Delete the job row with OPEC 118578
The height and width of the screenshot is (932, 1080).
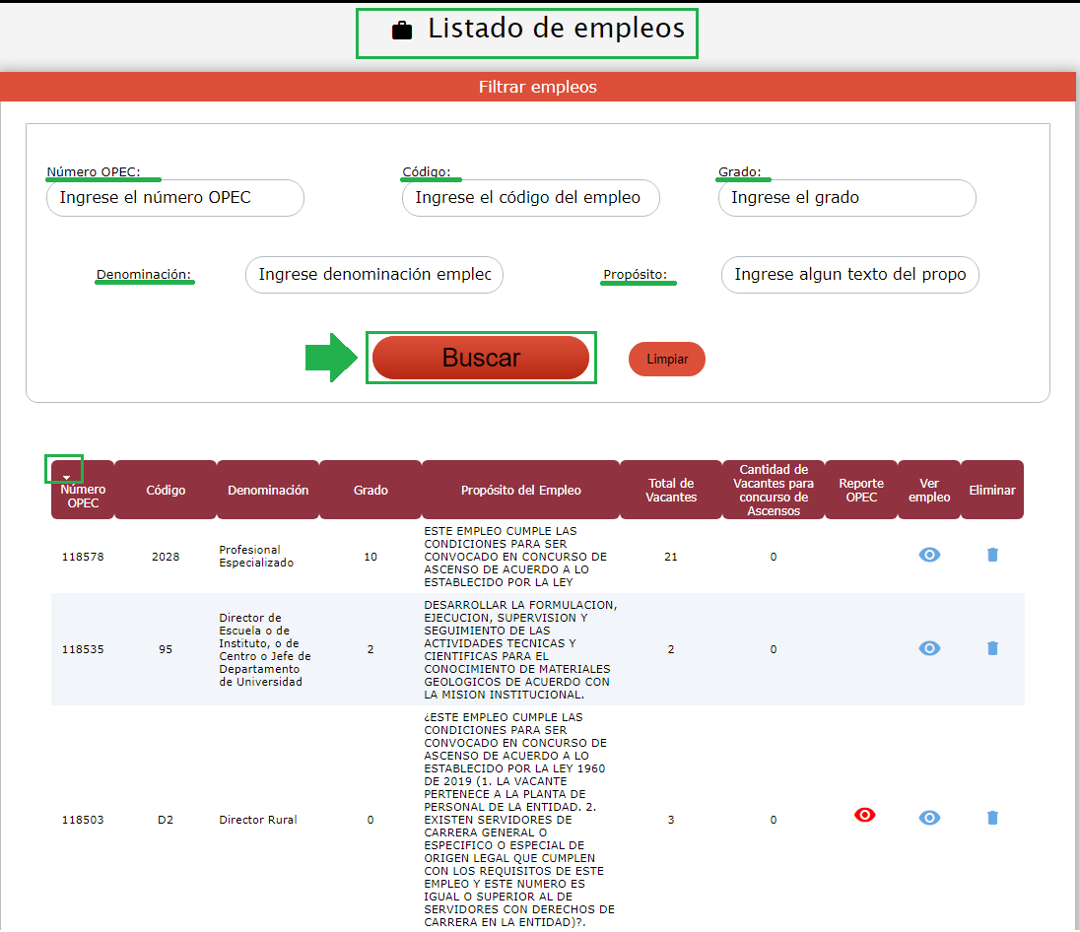point(992,555)
